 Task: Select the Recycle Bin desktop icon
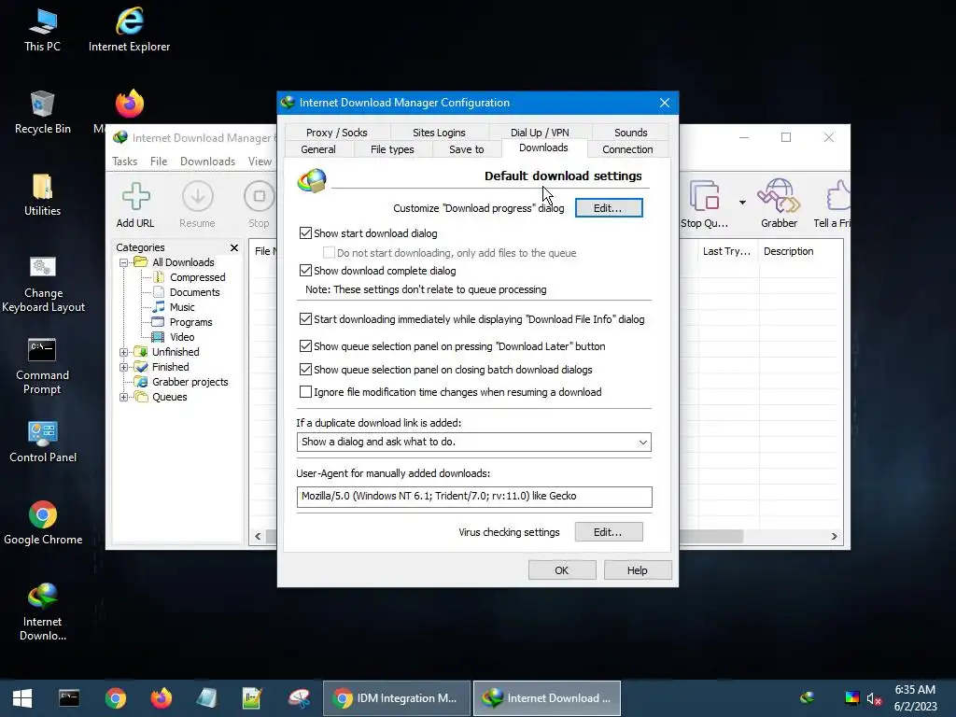(x=42, y=113)
